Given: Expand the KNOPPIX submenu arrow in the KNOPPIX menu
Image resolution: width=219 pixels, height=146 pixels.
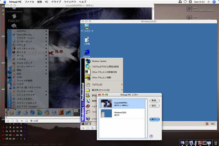Looking at the screenshot, I should tap(46, 31).
